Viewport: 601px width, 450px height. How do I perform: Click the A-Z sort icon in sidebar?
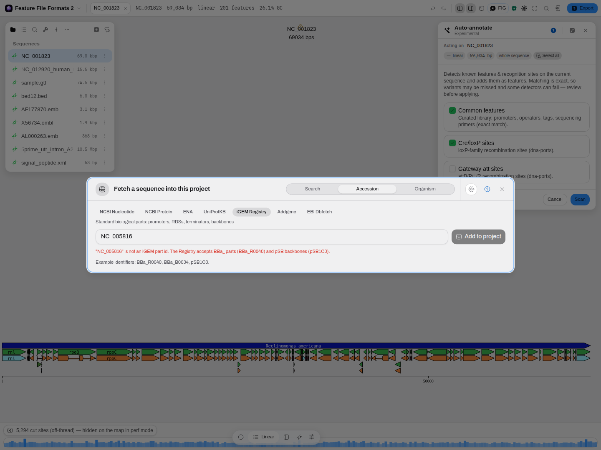pyautogui.click(x=107, y=30)
